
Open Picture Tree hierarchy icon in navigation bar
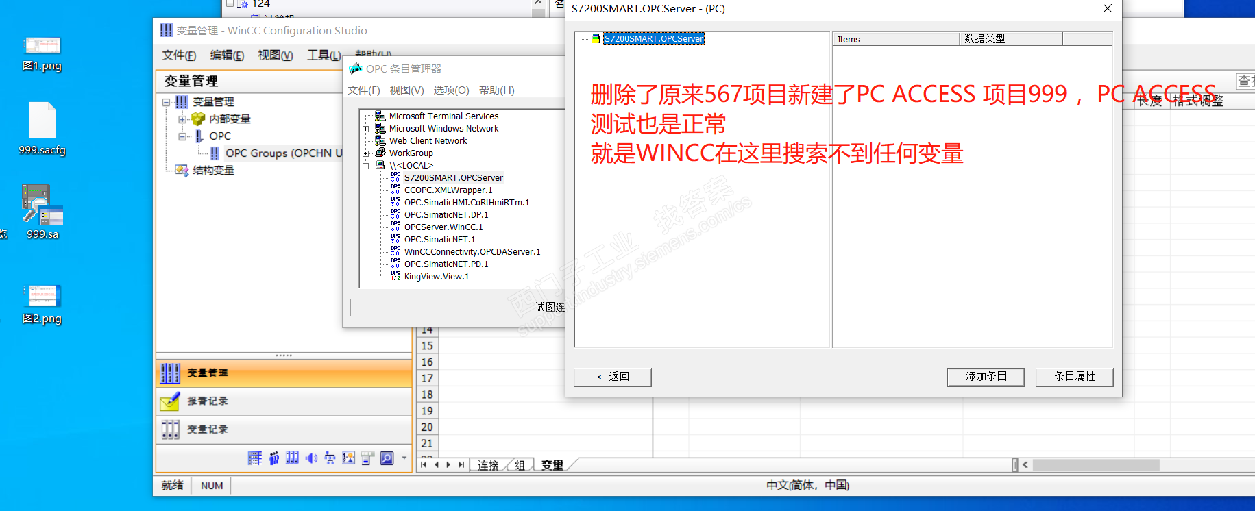pos(330,458)
